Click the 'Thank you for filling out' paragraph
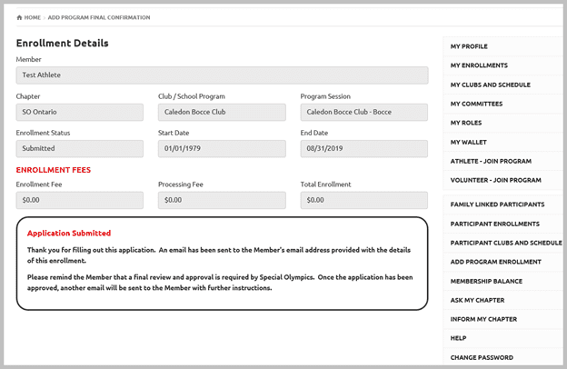 coord(219,255)
